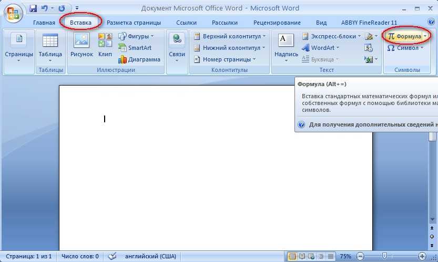
Task: Click the Число слов: 0 word count
Action: click(80, 256)
